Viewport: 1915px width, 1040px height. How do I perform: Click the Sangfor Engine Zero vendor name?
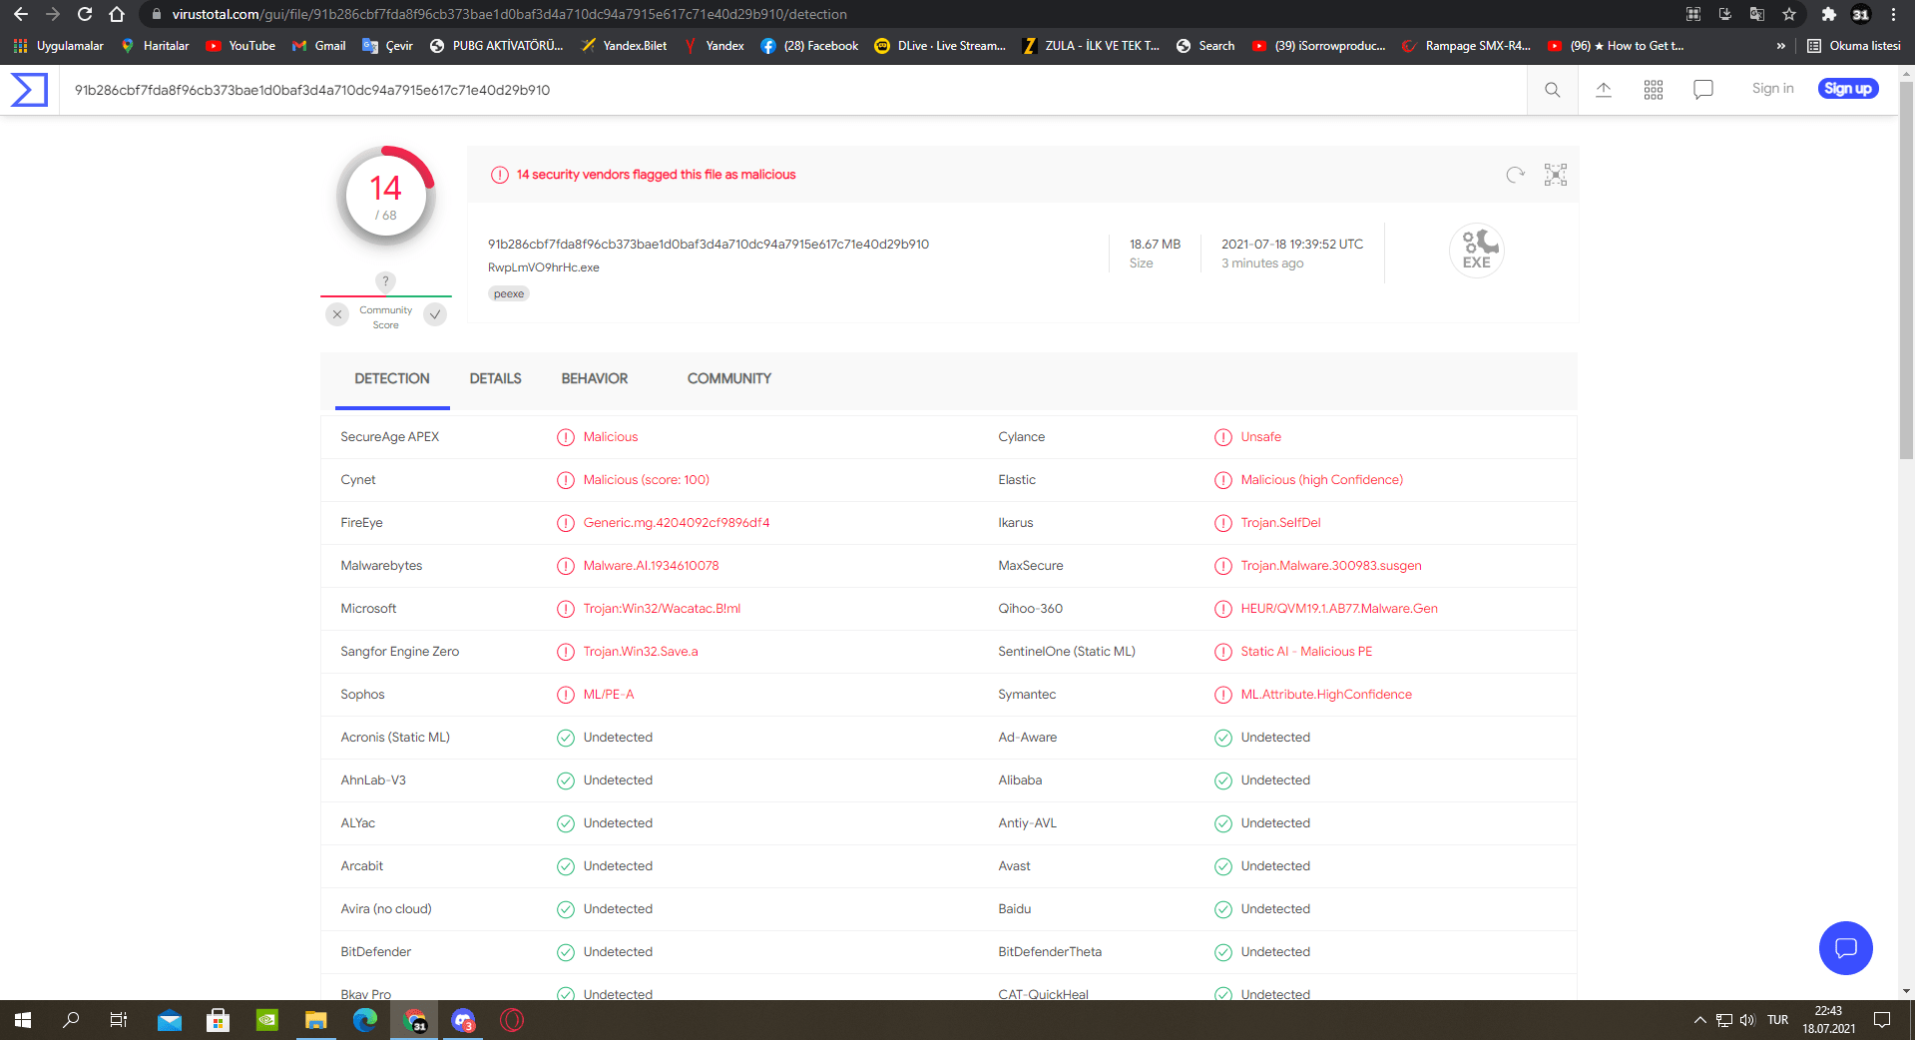pos(400,652)
